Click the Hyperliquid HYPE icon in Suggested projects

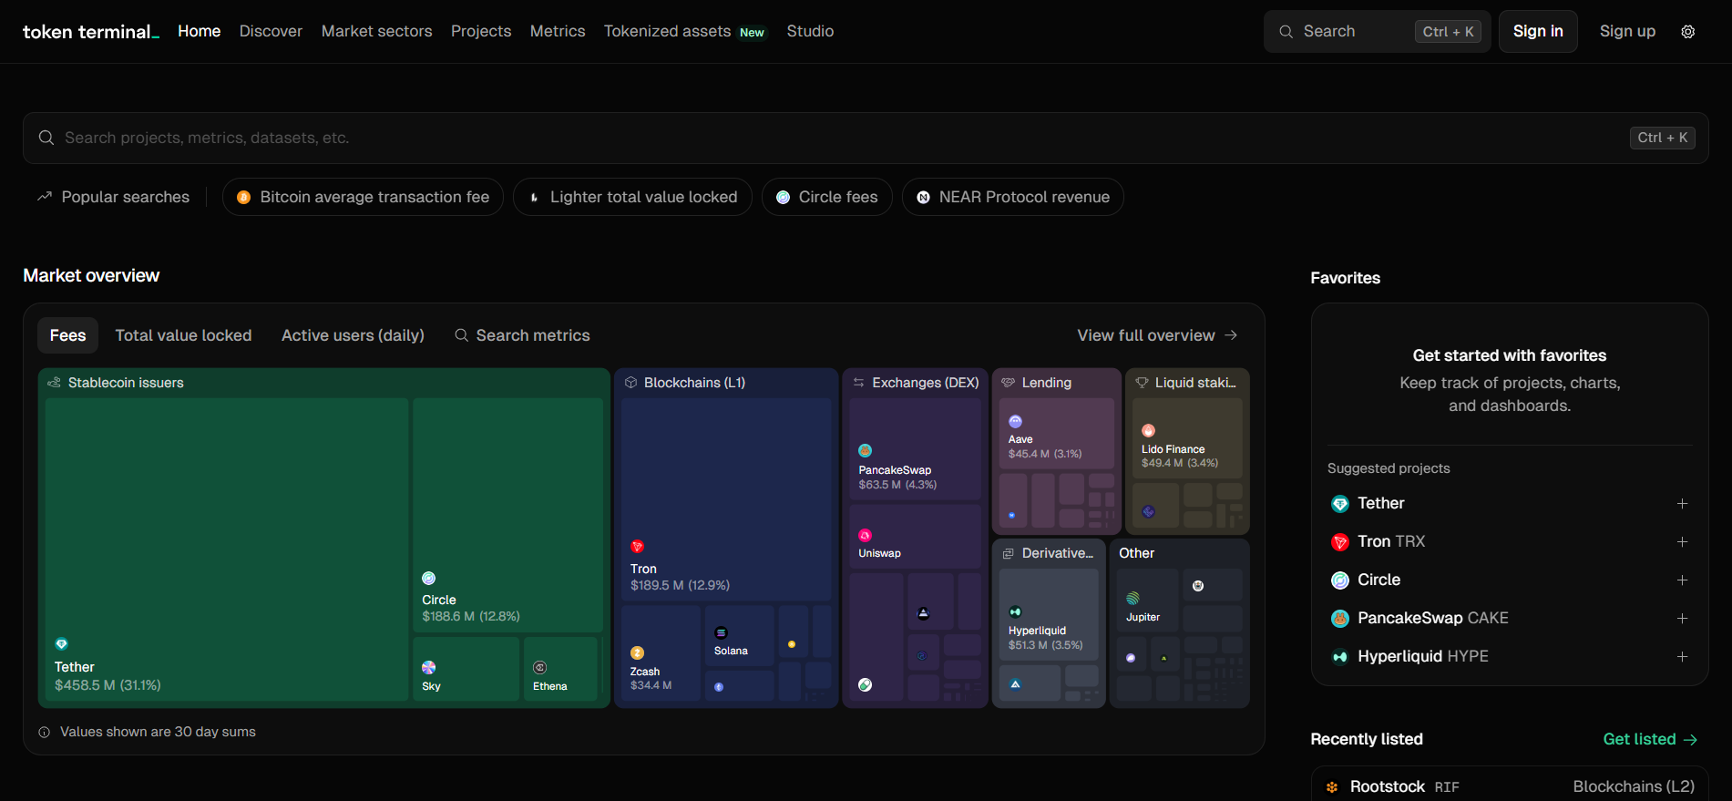pyautogui.click(x=1340, y=657)
